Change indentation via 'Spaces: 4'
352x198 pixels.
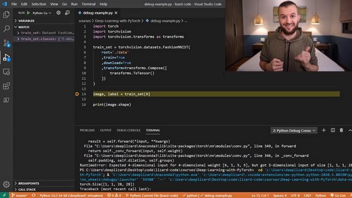pyautogui.click(x=280, y=195)
